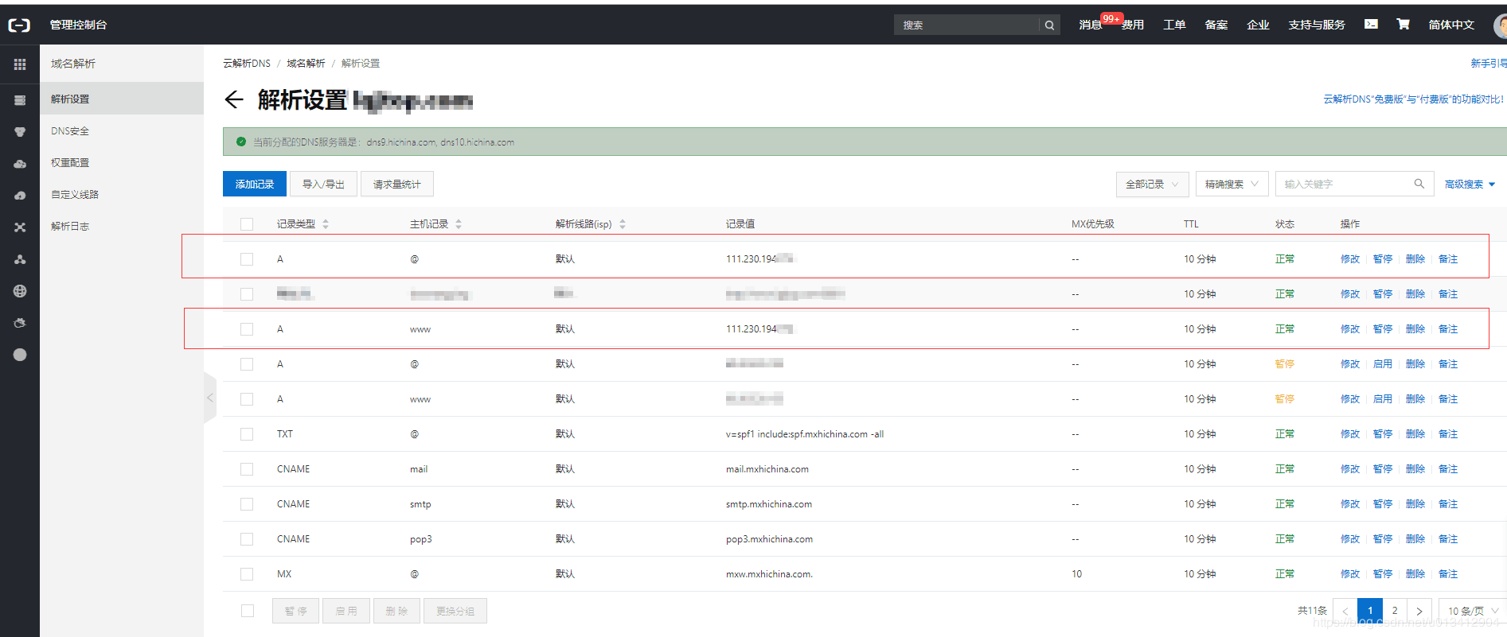Click the back arrow beside 解析设置 title
1507x637 pixels.
233,99
